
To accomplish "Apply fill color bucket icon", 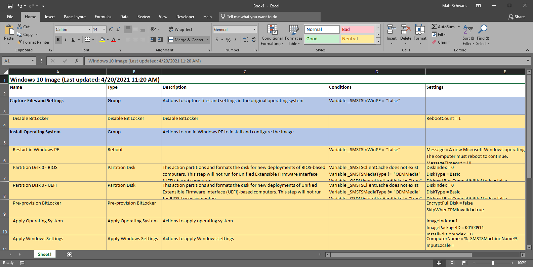I will 102,40.
